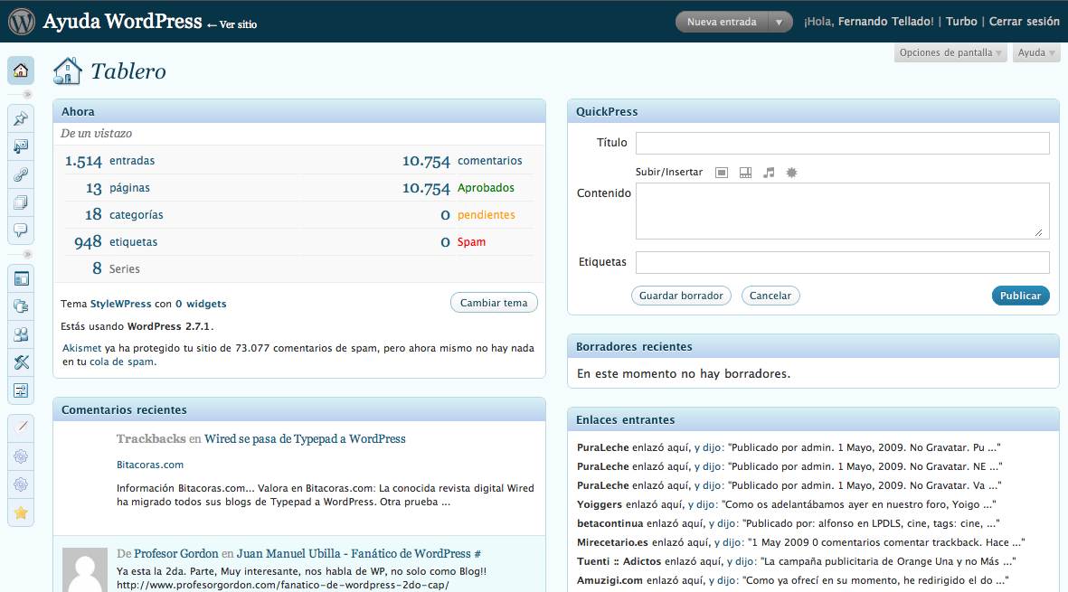Image resolution: width=1068 pixels, height=592 pixels.
Task: Click the WordPress logo in header
Action: pyautogui.click(x=21, y=21)
